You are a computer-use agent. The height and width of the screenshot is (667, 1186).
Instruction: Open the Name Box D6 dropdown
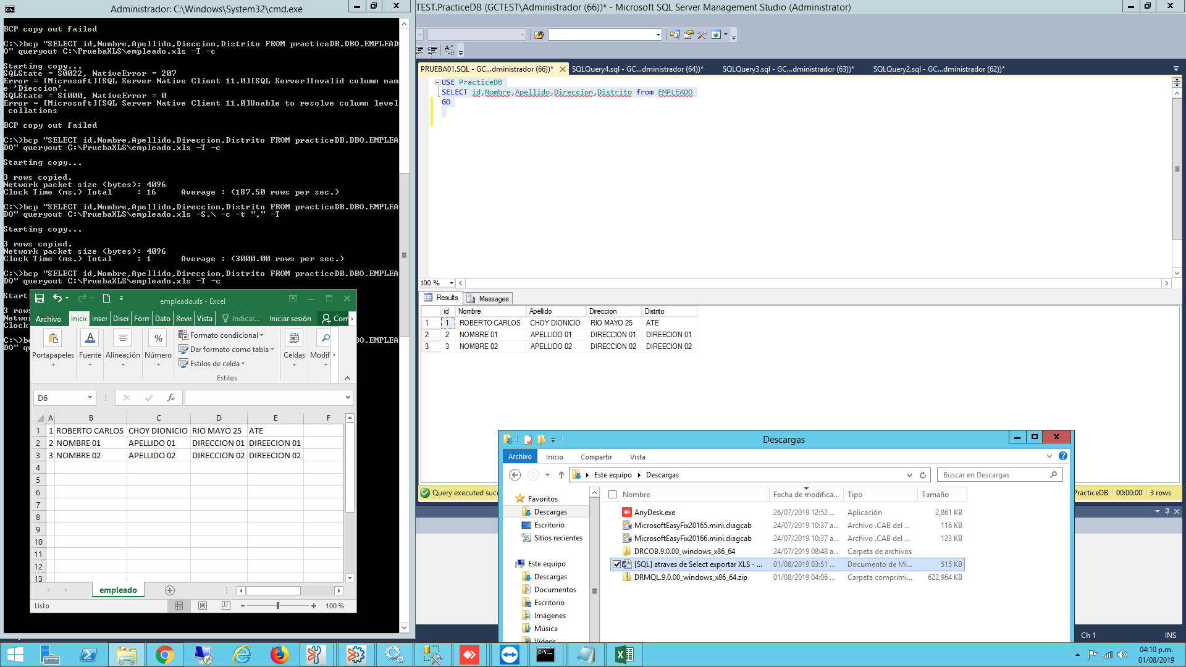pyautogui.click(x=90, y=398)
